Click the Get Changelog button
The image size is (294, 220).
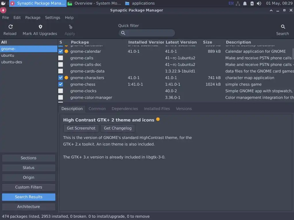click(118, 128)
